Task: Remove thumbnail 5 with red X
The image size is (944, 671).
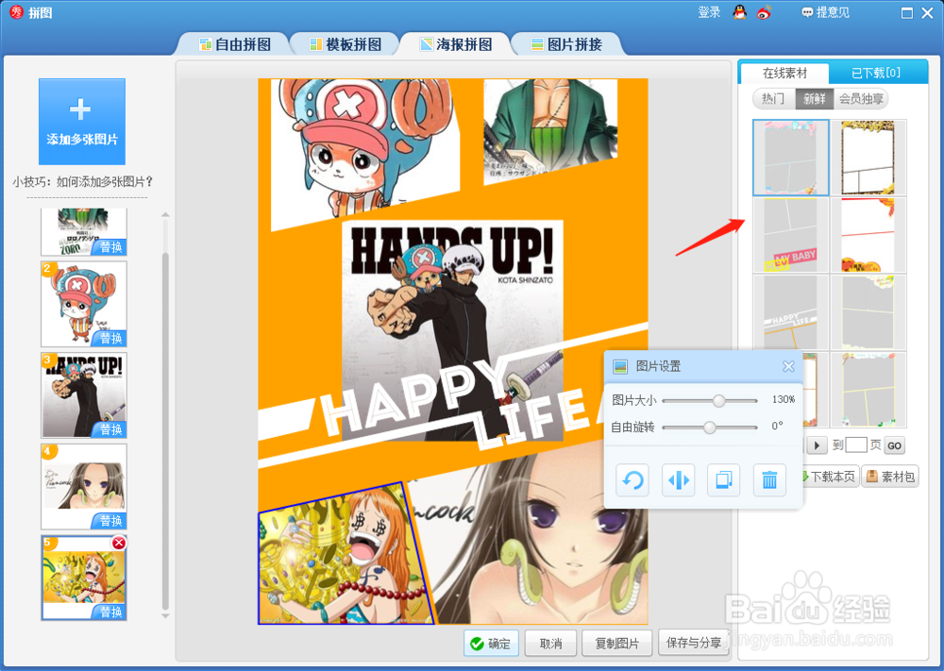Action: click(119, 543)
